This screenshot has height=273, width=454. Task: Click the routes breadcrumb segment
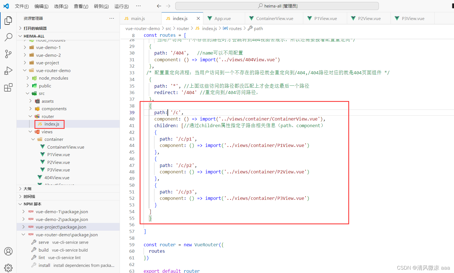(235, 28)
